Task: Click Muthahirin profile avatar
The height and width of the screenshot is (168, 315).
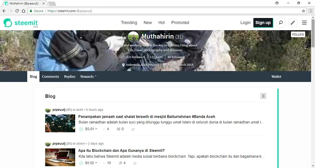Action: pos(133,37)
